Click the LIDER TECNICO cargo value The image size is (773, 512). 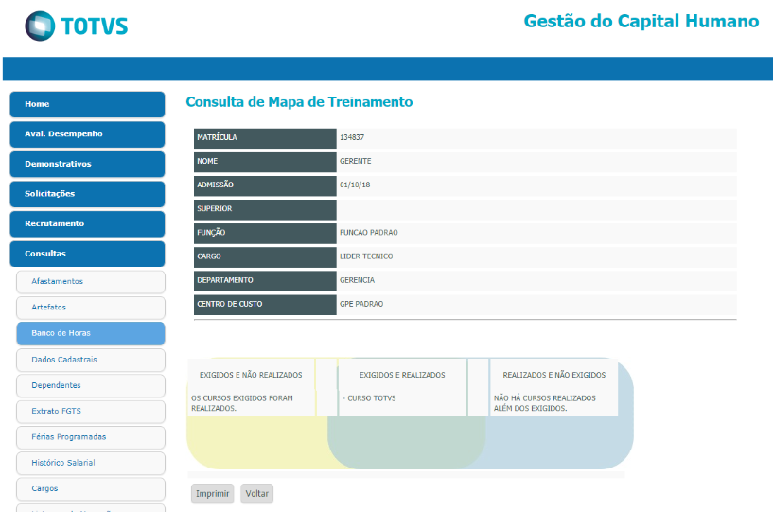tap(366, 256)
